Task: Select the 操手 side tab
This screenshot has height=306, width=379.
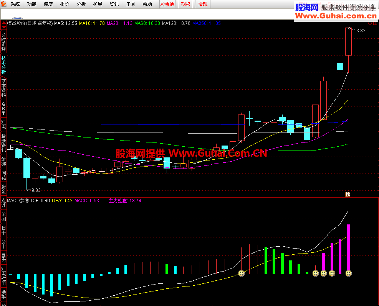Action: (x=3, y=295)
